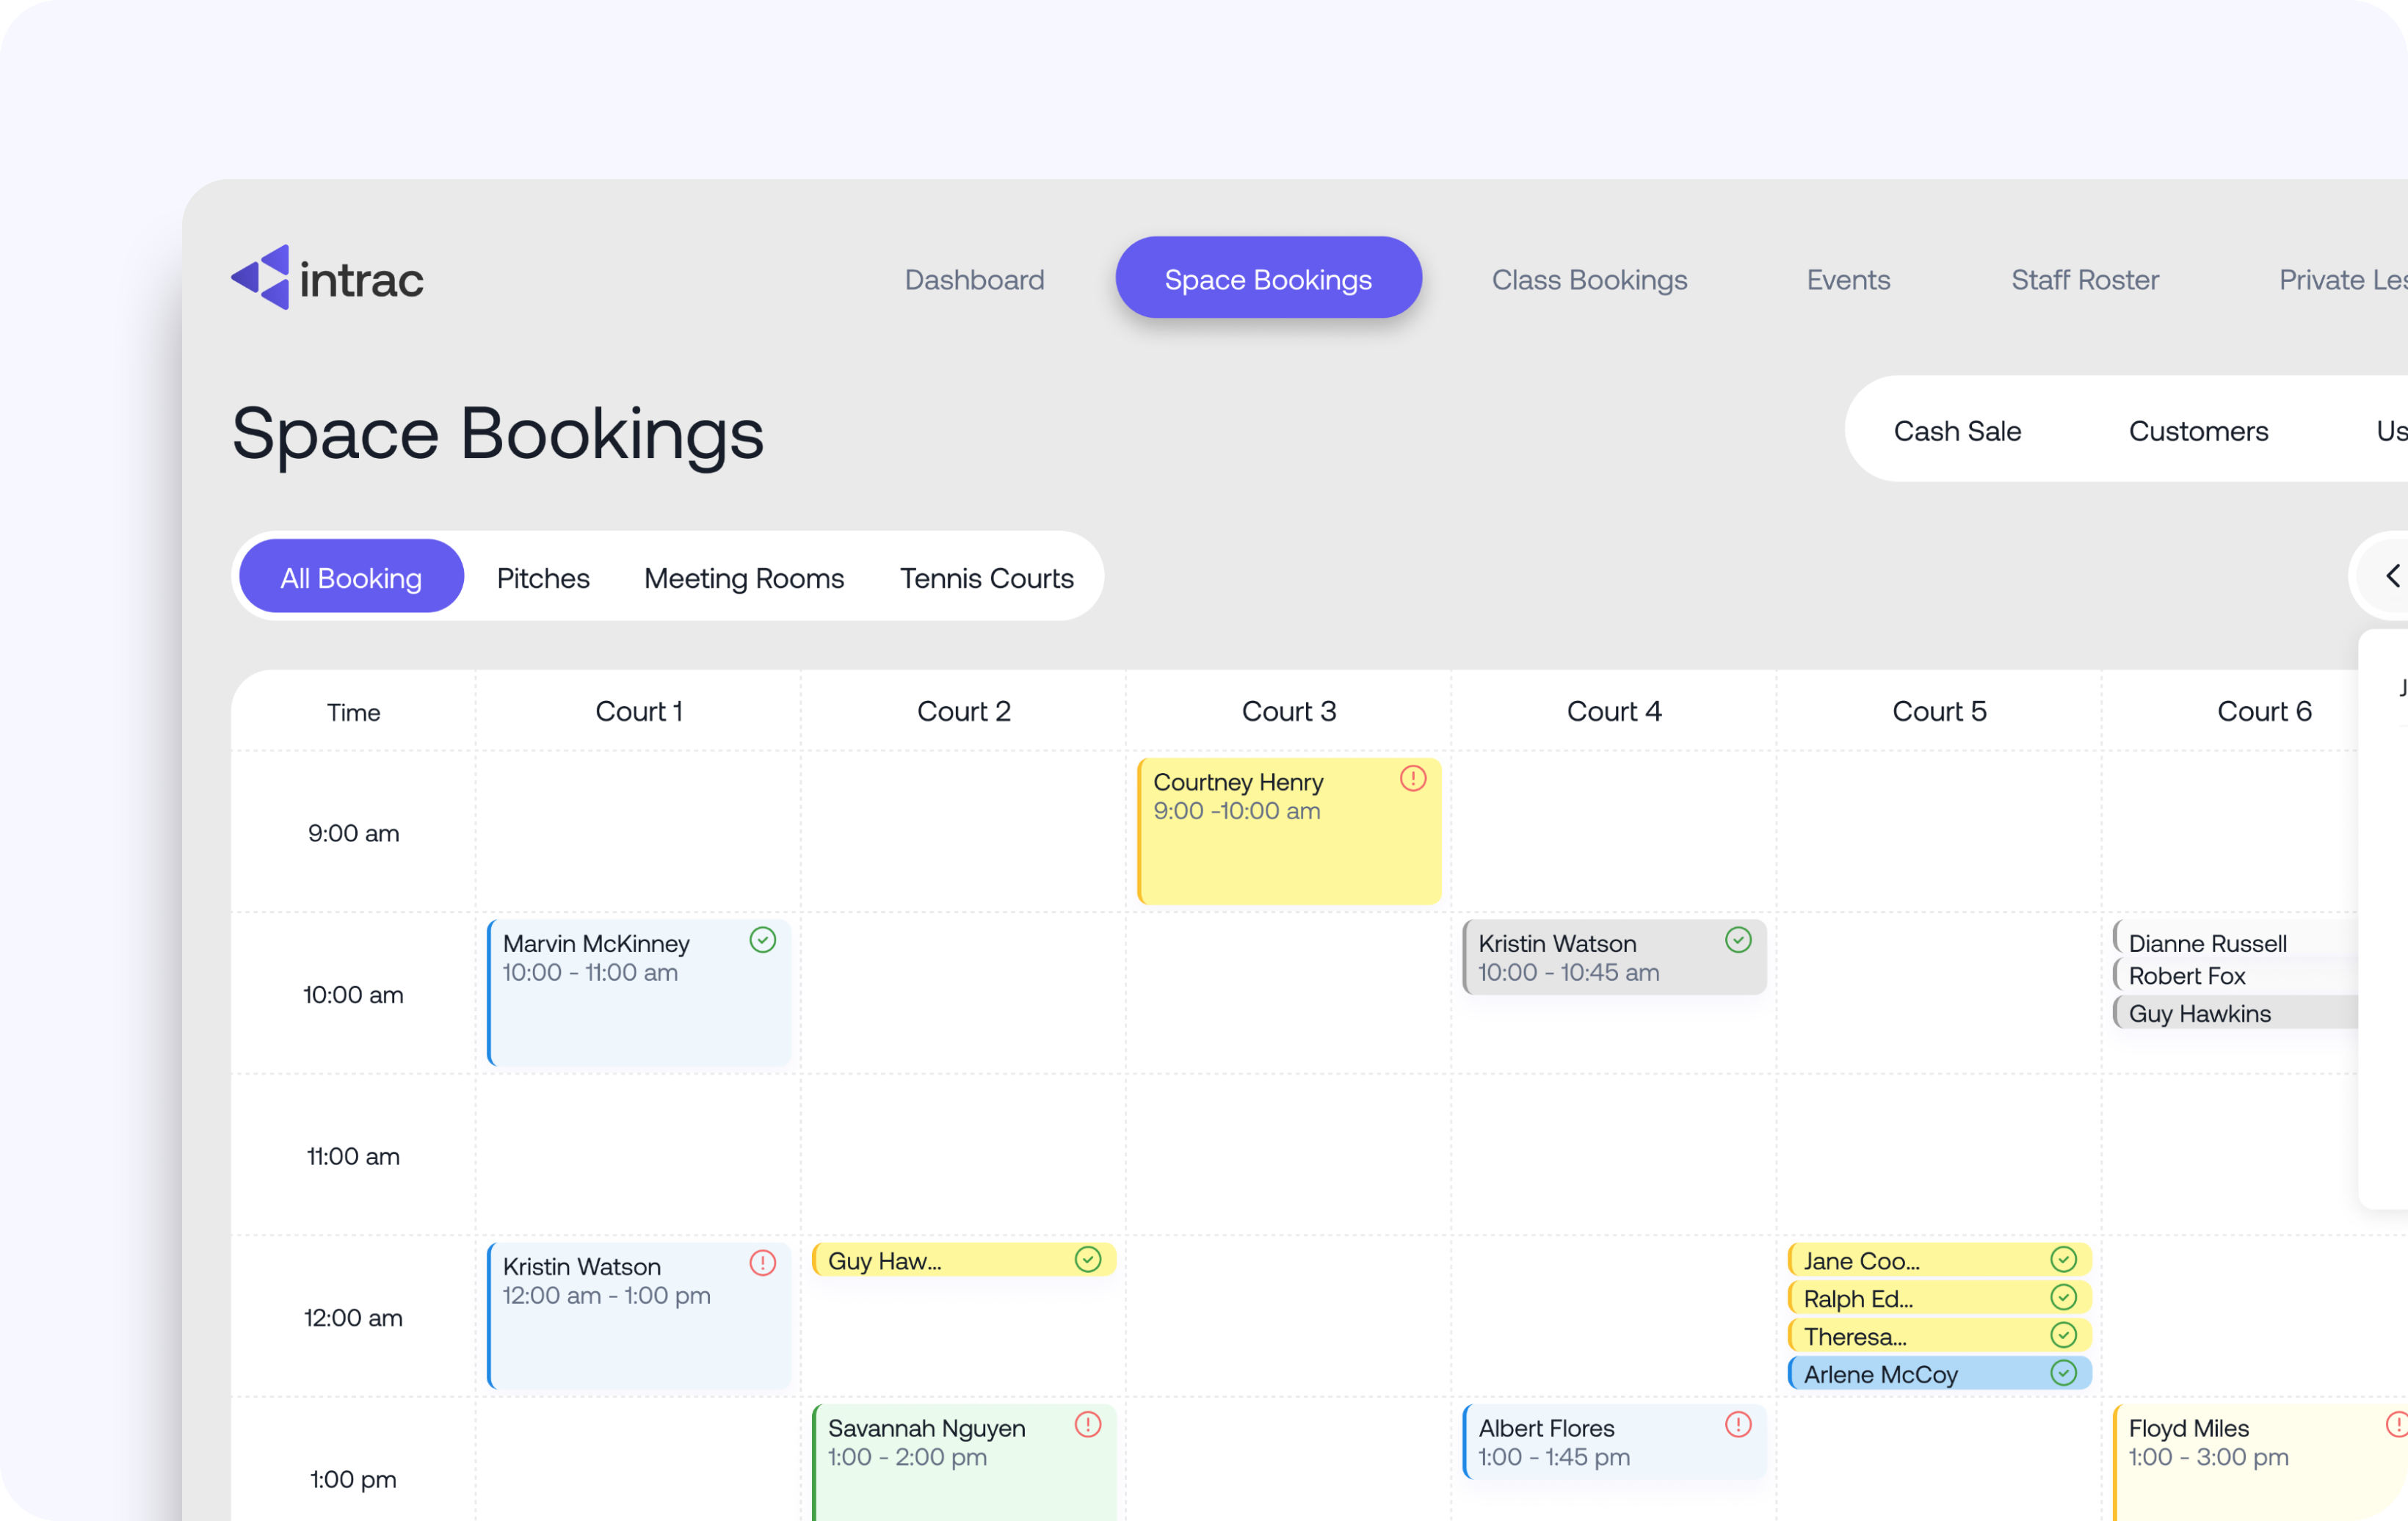Toggle confirmation on the Jane Coo booking
This screenshot has width=2408, height=1521.
[2064, 1259]
